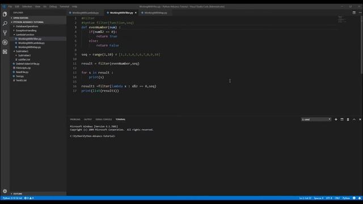Viewport: 363px width, 204px height.
Task: Click the UTF-8 encoding indicator
Action: tap(329, 198)
